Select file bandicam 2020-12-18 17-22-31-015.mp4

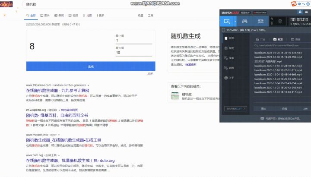[x=278, y=70]
